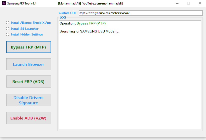
Task: Click the 'Searching for SAMSUNG USB Modem...' log line
Action: (x=89, y=31)
